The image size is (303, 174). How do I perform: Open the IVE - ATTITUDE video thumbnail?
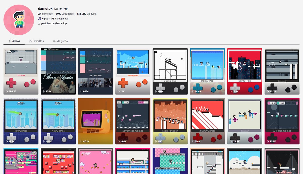95,71
